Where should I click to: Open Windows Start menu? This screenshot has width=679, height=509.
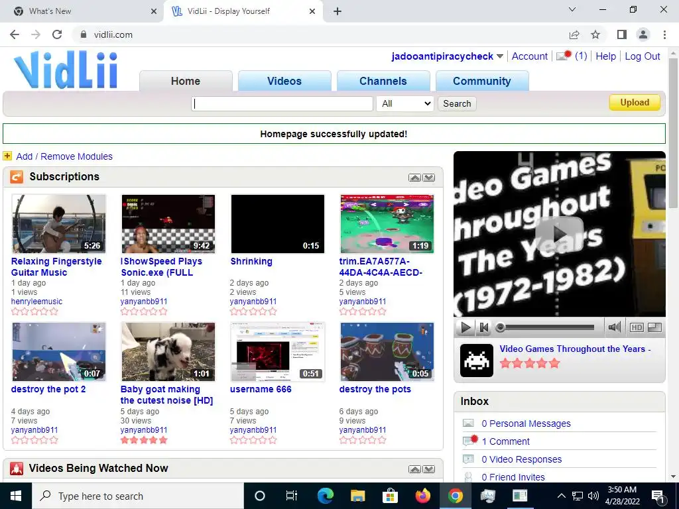16,496
